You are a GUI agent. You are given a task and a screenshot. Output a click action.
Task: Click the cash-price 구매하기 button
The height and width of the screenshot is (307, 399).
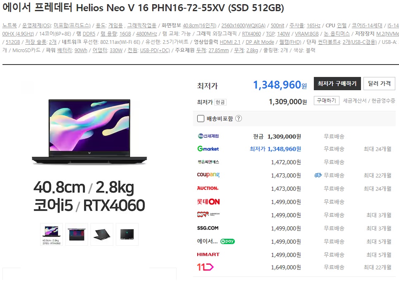tap(327, 101)
